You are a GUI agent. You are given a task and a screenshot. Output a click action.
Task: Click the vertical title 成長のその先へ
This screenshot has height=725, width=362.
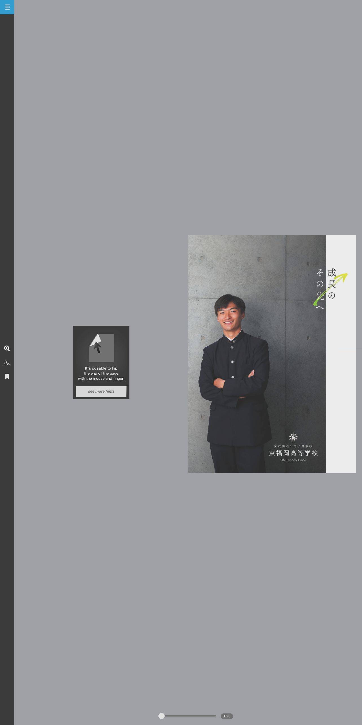(326, 289)
